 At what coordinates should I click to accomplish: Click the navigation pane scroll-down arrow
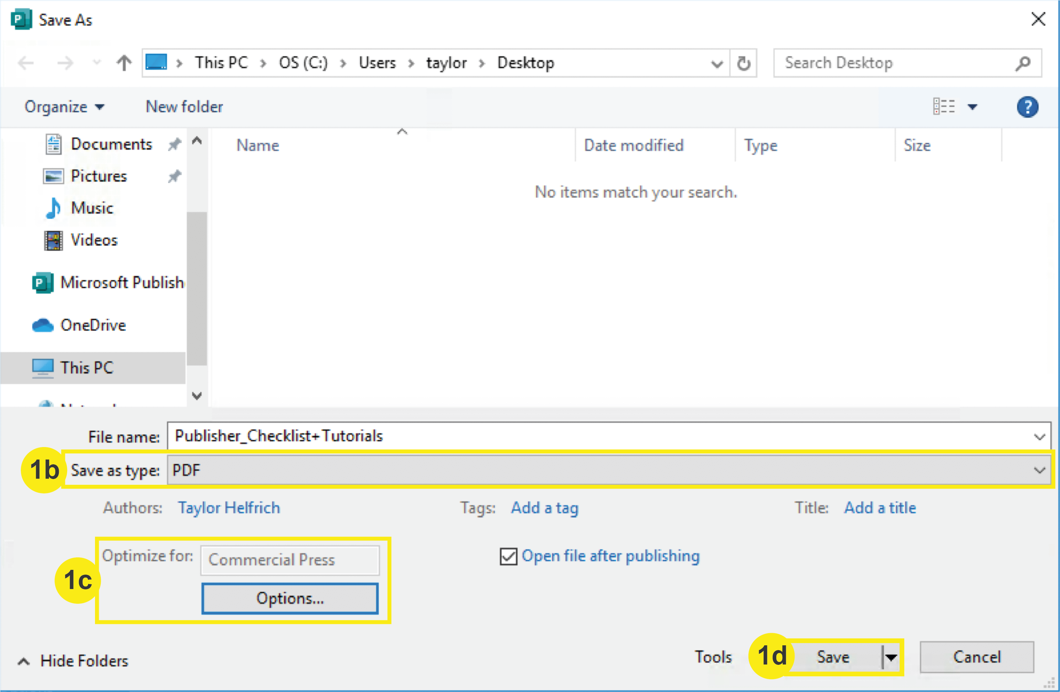[x=197, y=396]
